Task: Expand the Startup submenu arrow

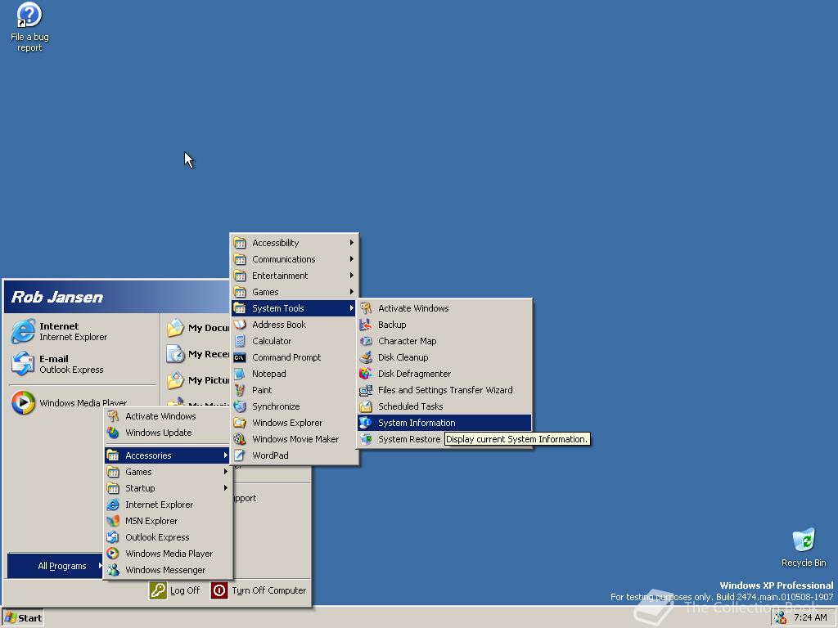Action: point(226,488)
